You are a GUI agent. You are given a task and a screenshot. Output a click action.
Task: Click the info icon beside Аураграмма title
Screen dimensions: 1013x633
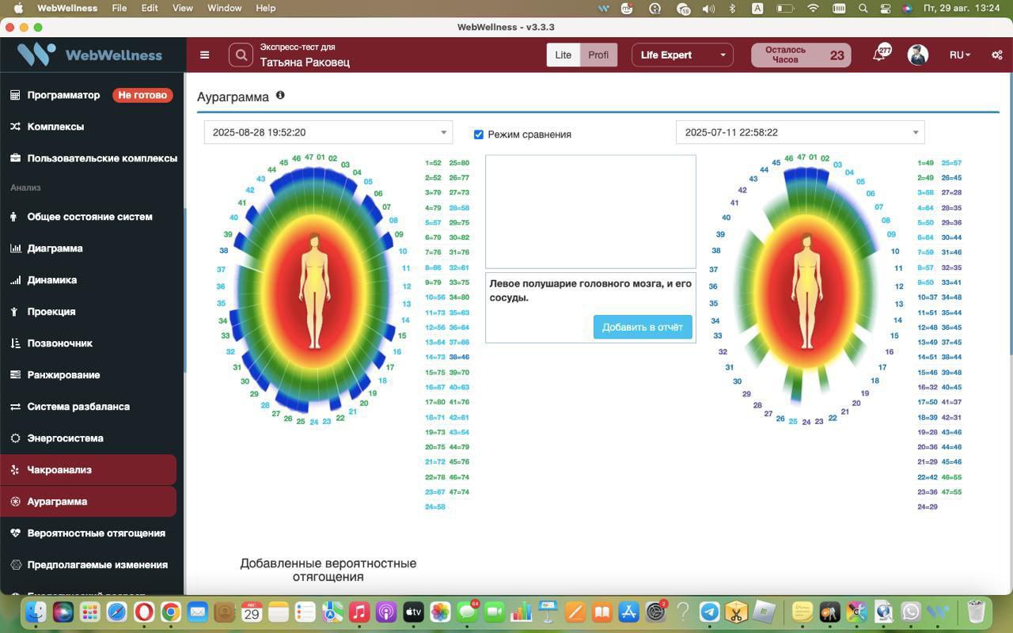(x=280, y=96)
